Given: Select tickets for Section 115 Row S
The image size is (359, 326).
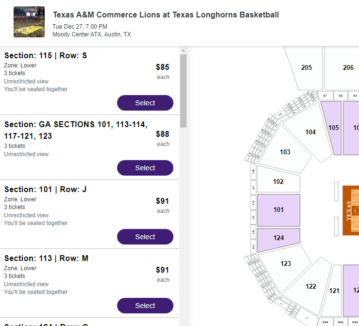Looking at the screenshot, I should tap(145, 103).
